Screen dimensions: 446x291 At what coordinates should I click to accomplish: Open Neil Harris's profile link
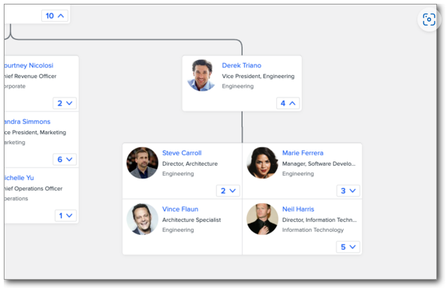click(x=298, y=209)
